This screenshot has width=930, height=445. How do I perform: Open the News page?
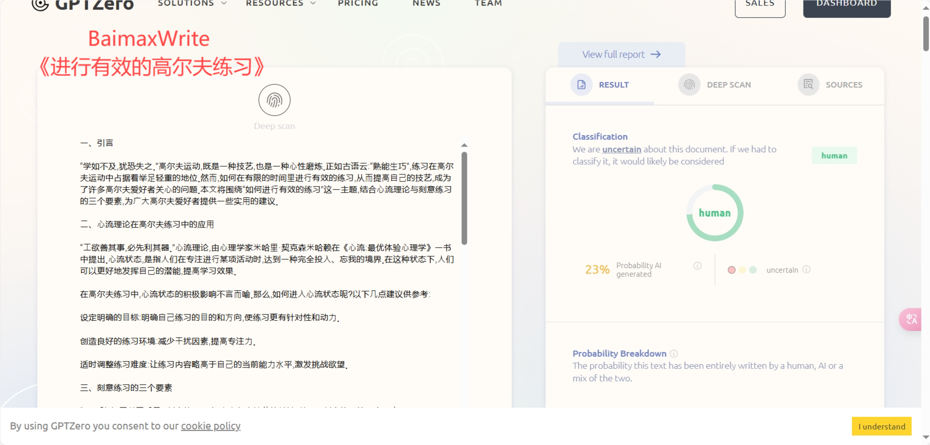426,4
